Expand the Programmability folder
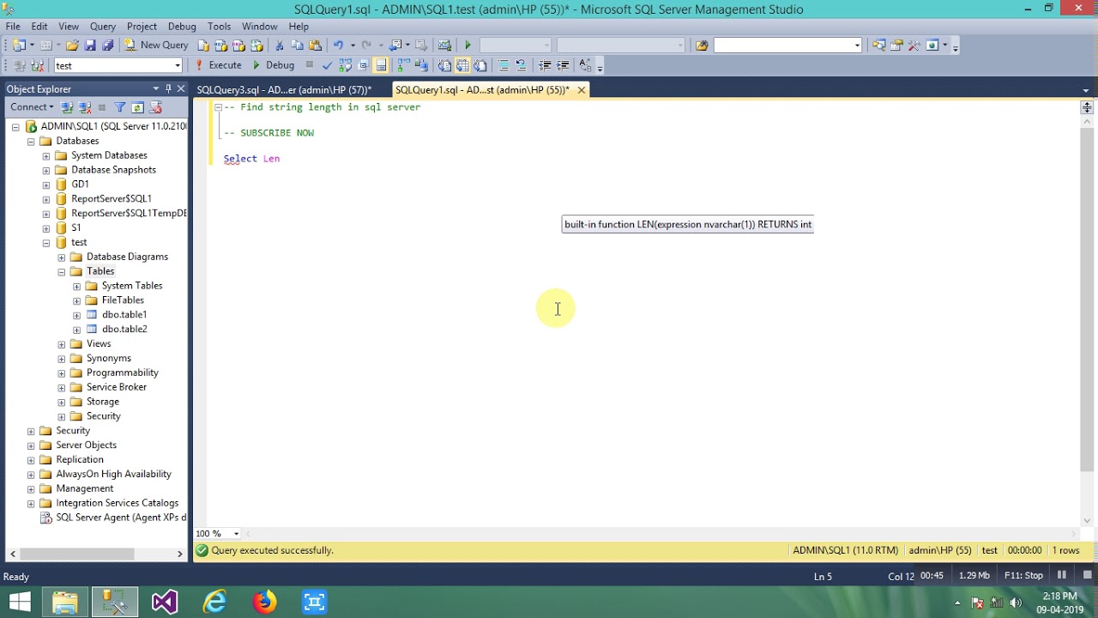This screenshot has width=1098, height=618. (x=62, y=373)
